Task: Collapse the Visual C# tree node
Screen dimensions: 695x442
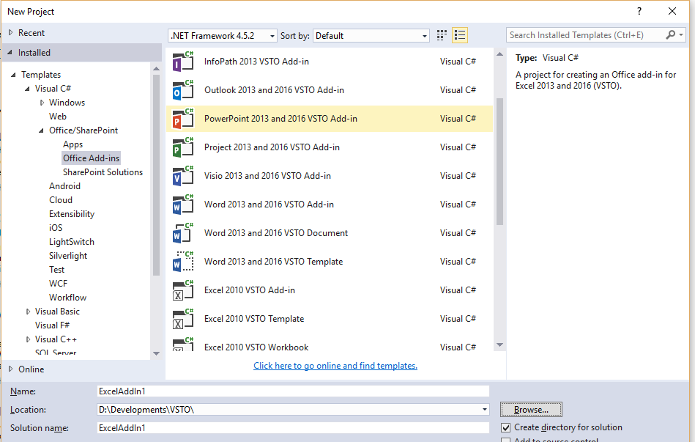Action: point(28,89)
